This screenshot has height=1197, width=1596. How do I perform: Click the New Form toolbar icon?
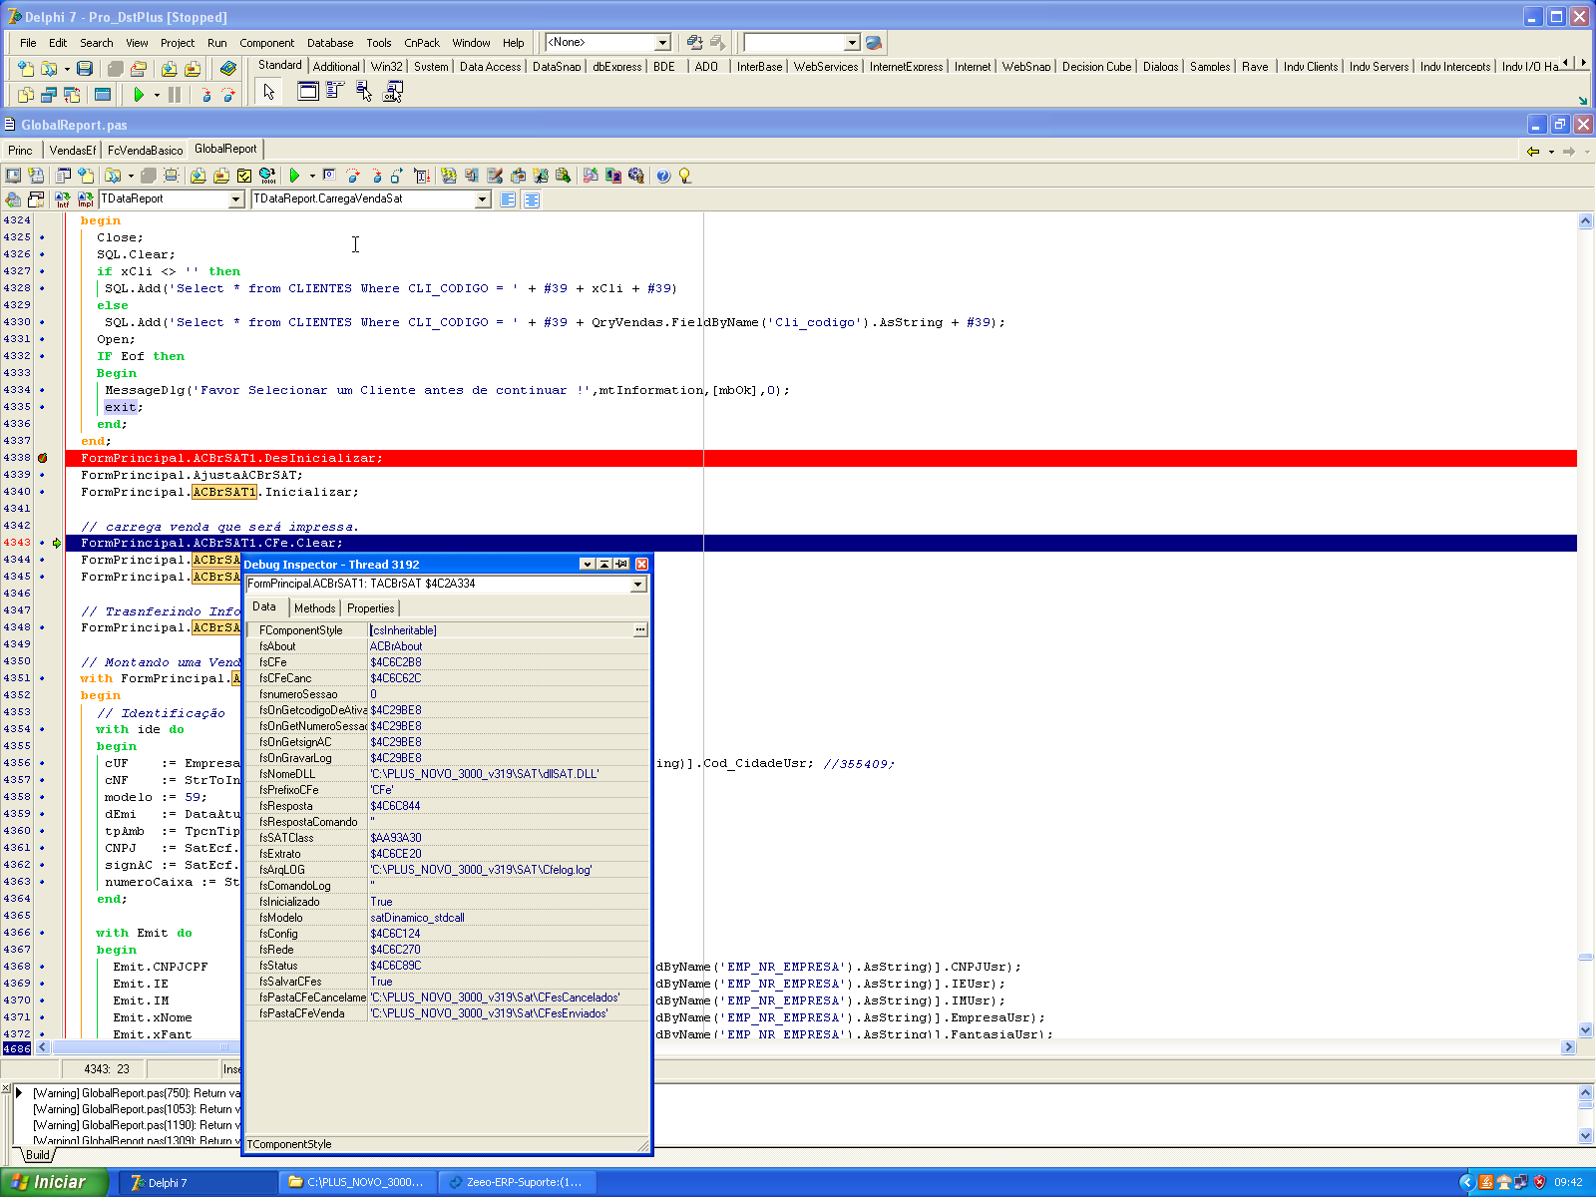tap(102, 94)
